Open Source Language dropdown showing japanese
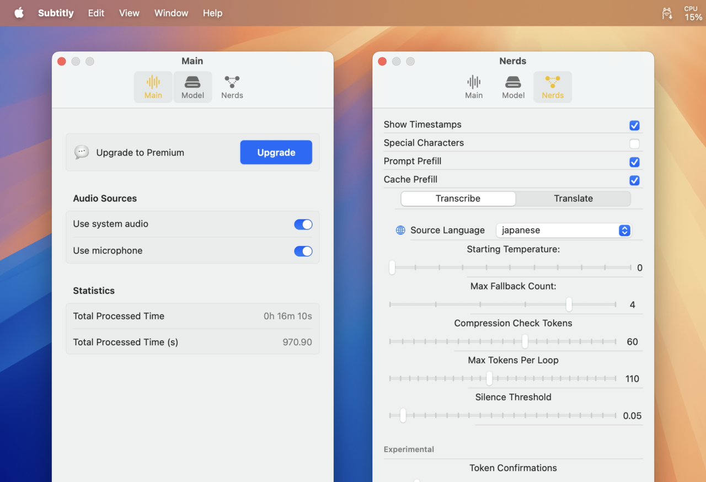706x482 pixels. pyautogui.click(x=564, y=231)
